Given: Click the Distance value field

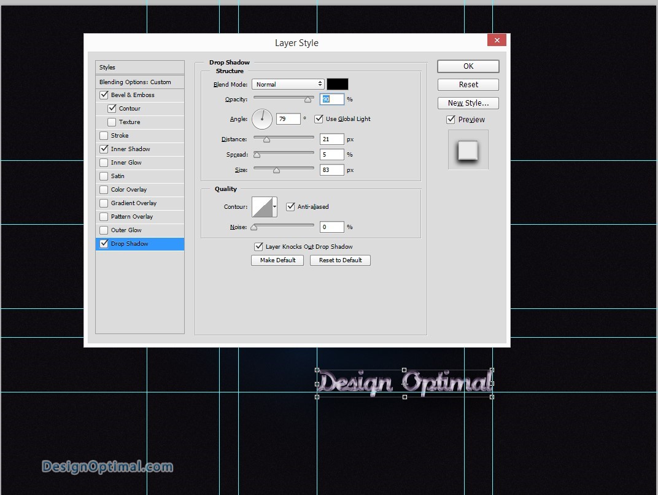Looking at the screenshot, I should [331, 139].
